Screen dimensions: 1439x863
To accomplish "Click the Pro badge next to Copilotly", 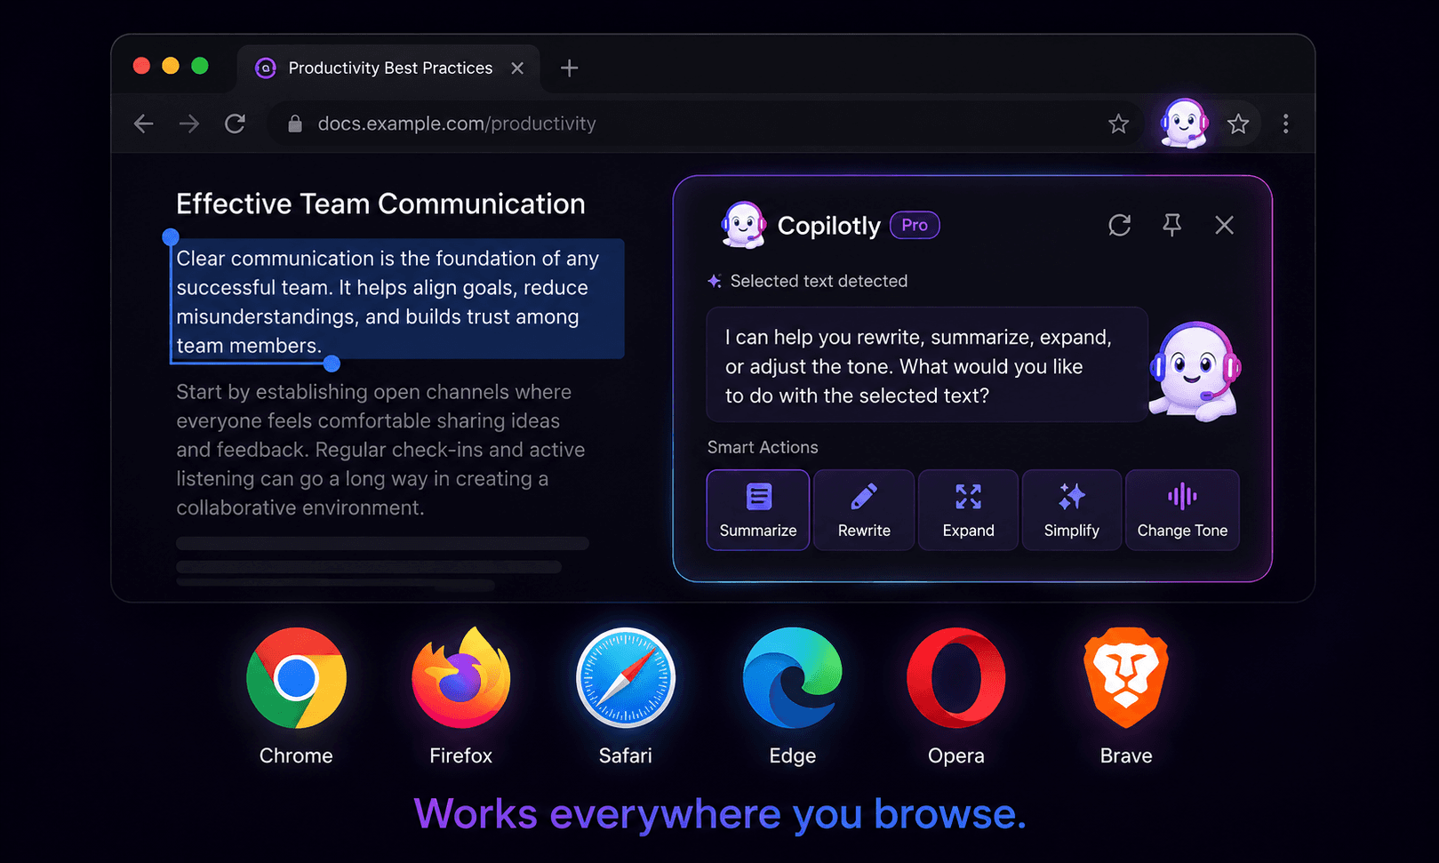I will [915, 225].
